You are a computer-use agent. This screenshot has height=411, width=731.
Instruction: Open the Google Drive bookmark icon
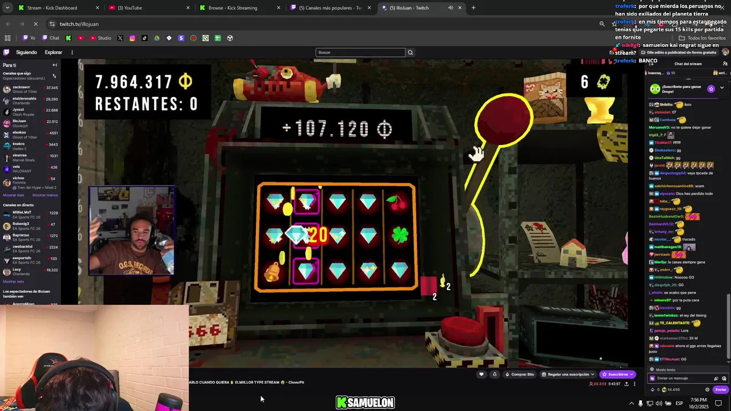coord(156,38)
